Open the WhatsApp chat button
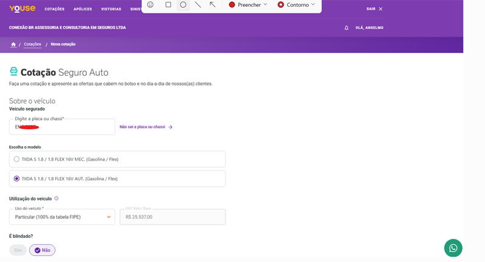Viewport: 485px width, 262px height. click(x=453, y=248)
